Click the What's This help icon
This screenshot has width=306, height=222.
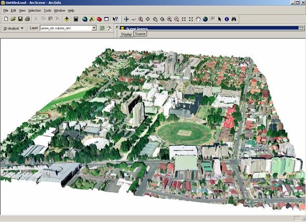115,19
